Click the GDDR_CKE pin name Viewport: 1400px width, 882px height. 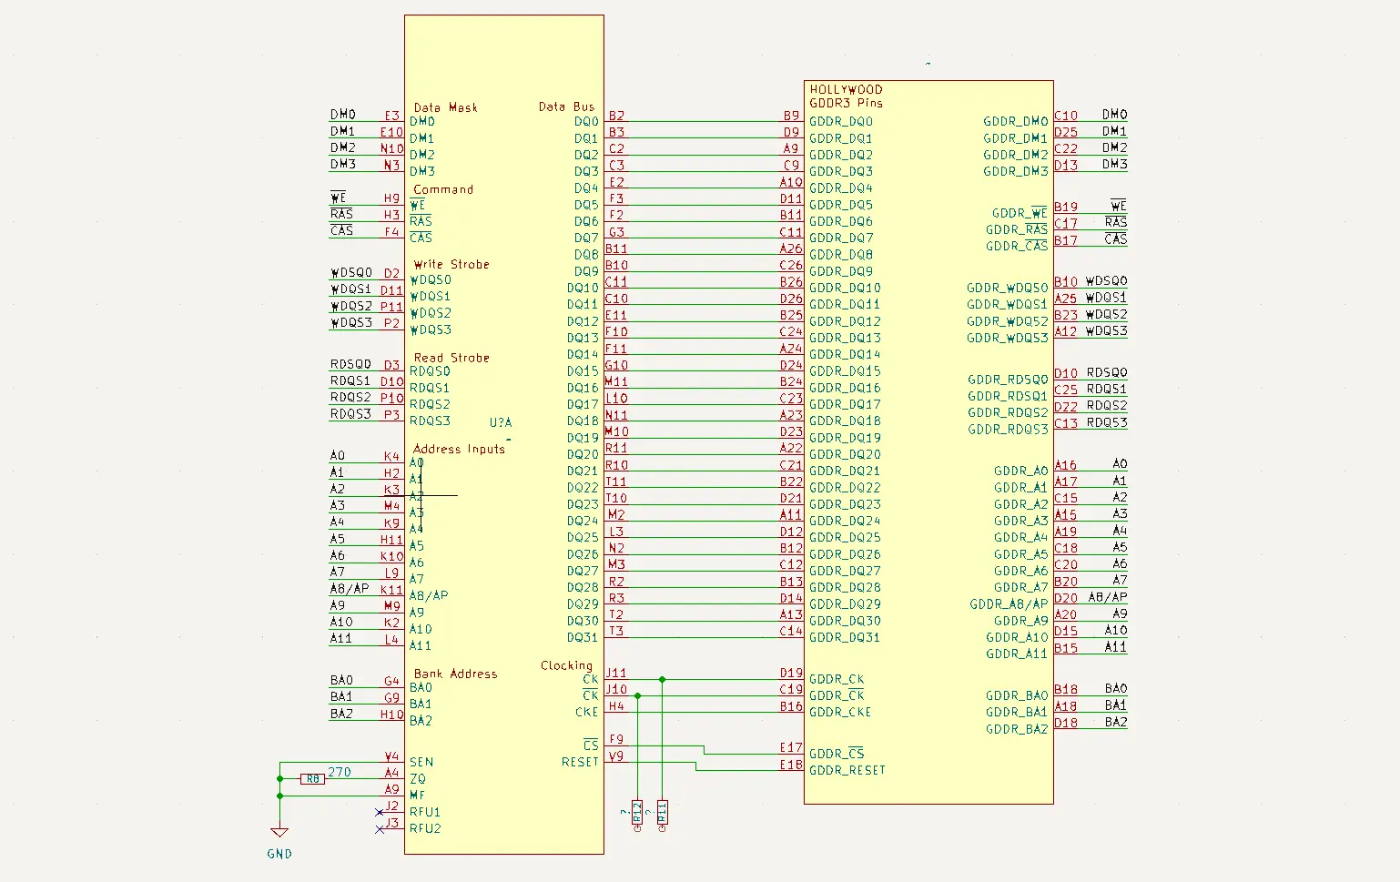pyautogui.click(x=840, y=712)
